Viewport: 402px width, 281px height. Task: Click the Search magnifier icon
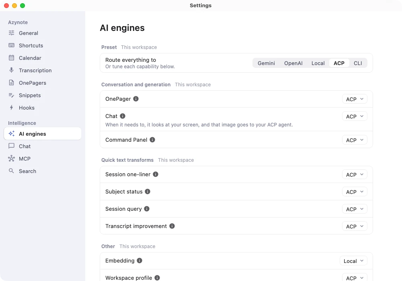(11, 171)
